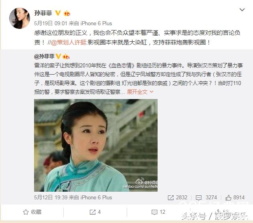The width and height of the screenshot is (253, 223).
Task: Click the bottom repost button with 4
Action: [95, 212]
